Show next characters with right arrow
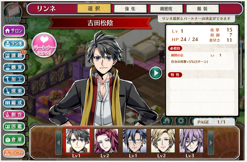247x162 pixels. point(211,142)
